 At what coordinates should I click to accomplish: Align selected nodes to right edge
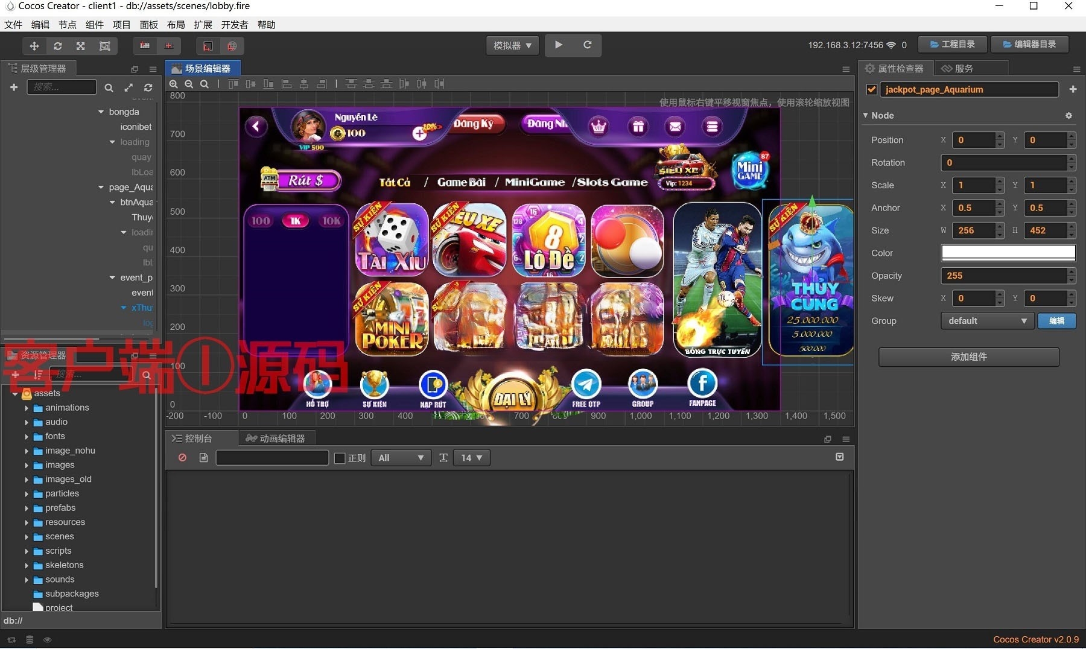tap(322, 84)
